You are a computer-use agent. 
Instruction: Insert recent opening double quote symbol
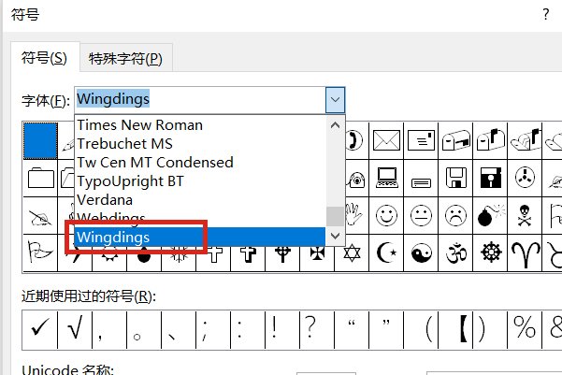(352, 330)
